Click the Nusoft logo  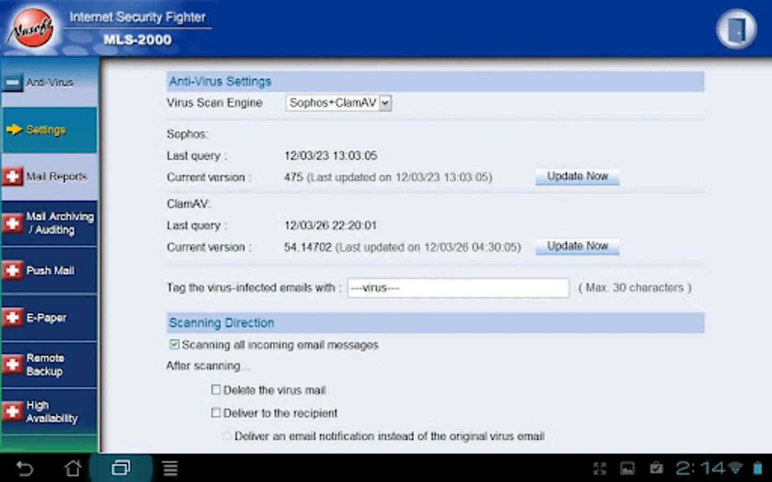pos(31,28)
